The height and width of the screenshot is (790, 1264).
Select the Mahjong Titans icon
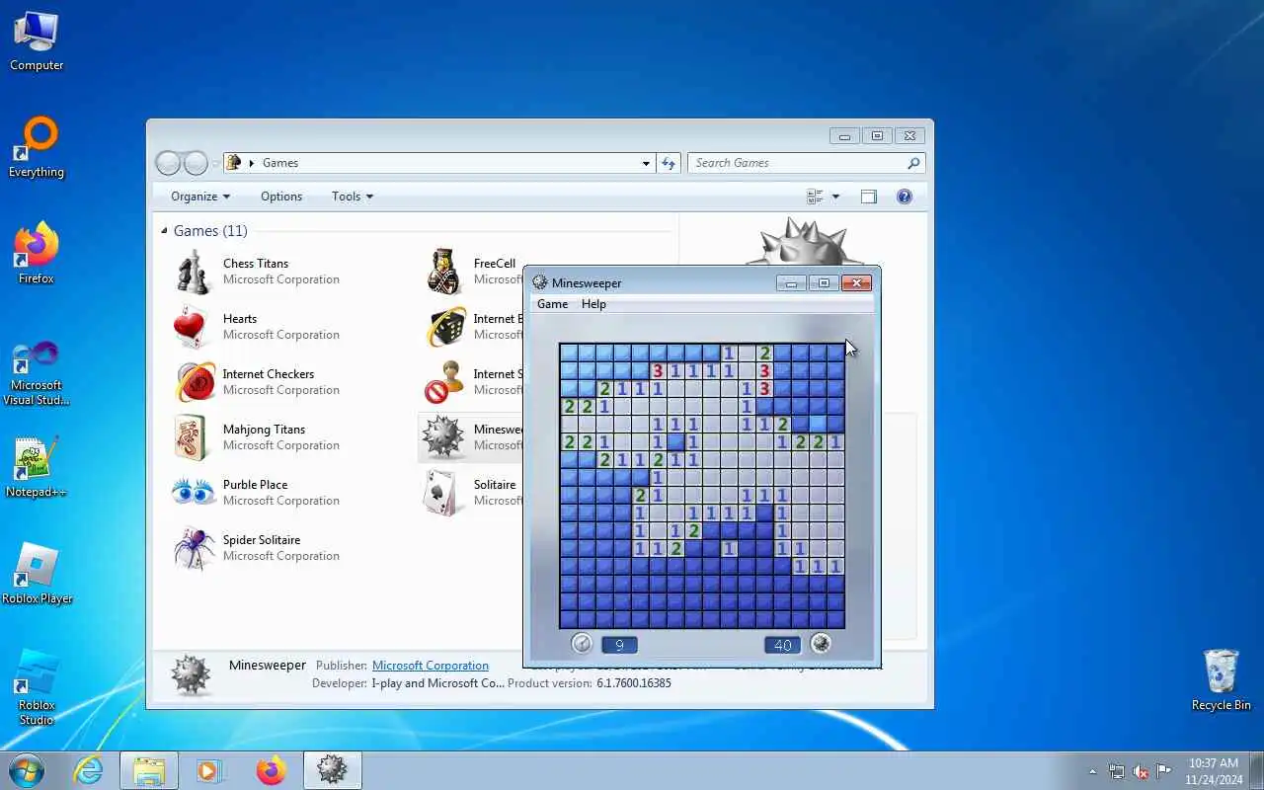192,437
